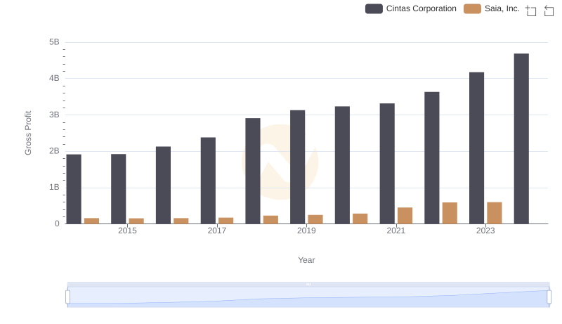Viewport: 562px width, 324px height.
Task: Click the Saia bar for 2017
Action: coord(226,221)
